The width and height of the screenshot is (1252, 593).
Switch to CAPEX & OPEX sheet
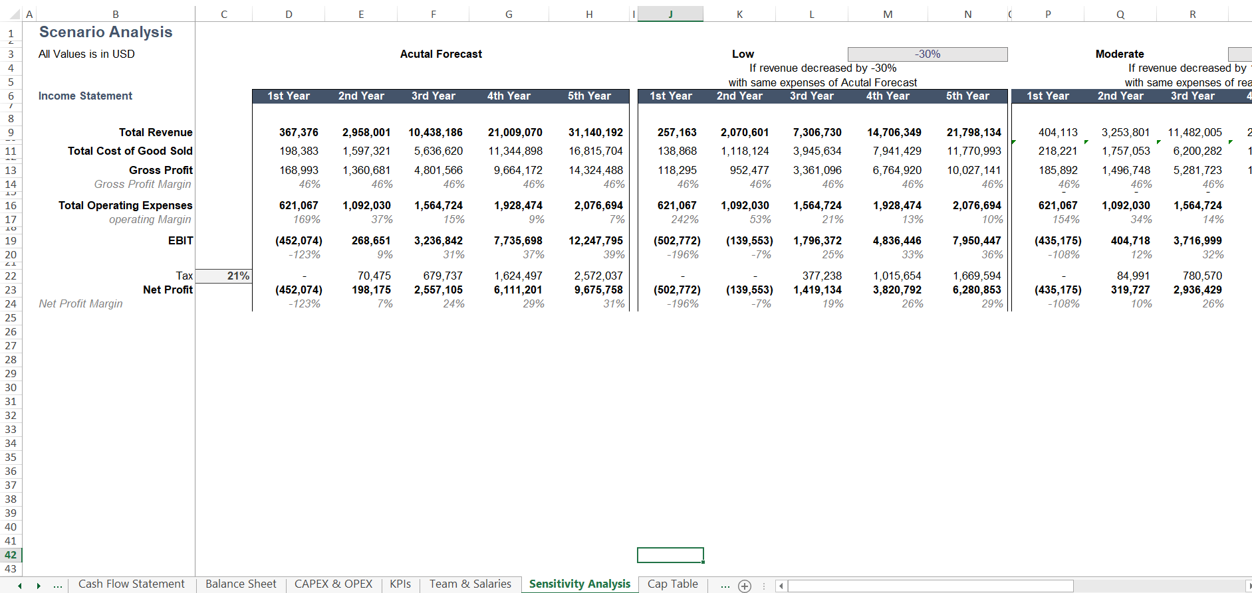pyautogui.click(x=334, y=584)
